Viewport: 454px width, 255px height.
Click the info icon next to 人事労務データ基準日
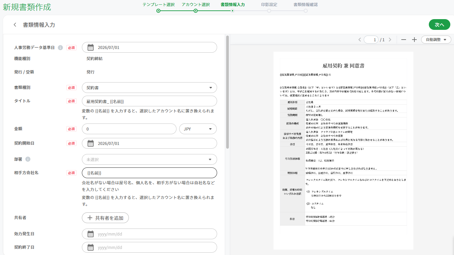[x=60, y=48]
